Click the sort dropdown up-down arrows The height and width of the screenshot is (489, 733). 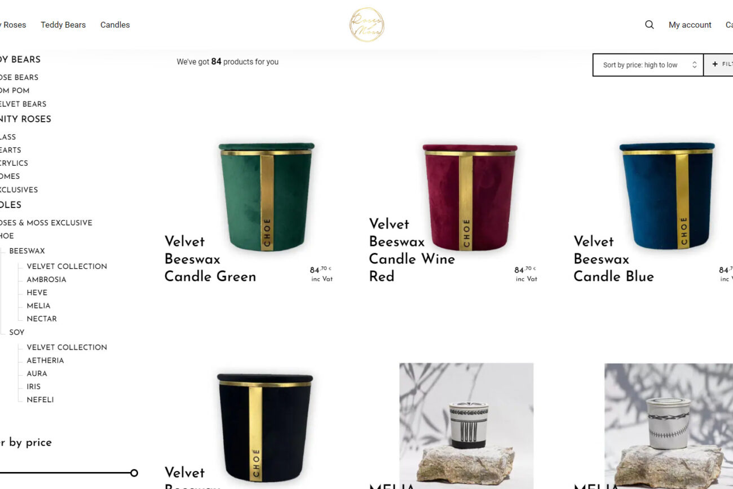[695, 65]
